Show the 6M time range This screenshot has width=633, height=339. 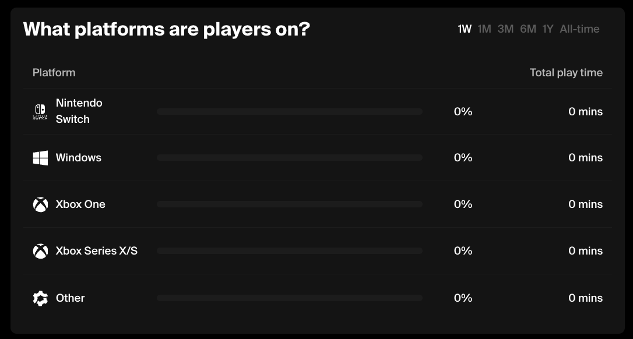pos(528,29)
